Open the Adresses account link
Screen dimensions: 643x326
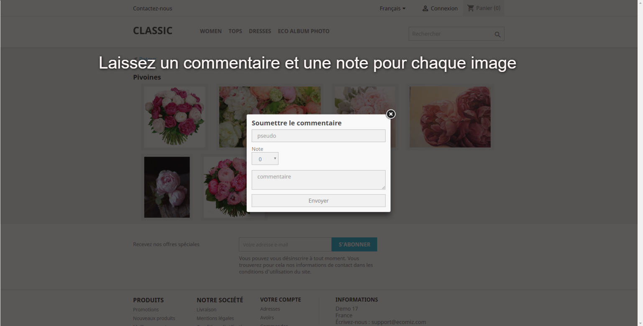pyautogui.click(x=270, y=309)
